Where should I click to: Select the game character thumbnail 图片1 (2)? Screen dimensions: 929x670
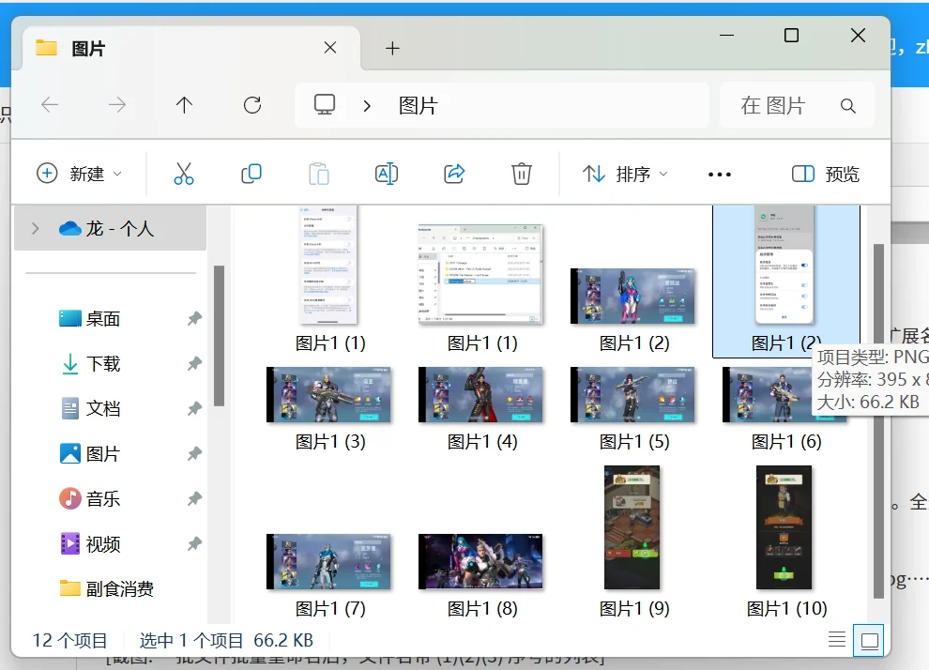pyautogui.click(x=632, y=297)
